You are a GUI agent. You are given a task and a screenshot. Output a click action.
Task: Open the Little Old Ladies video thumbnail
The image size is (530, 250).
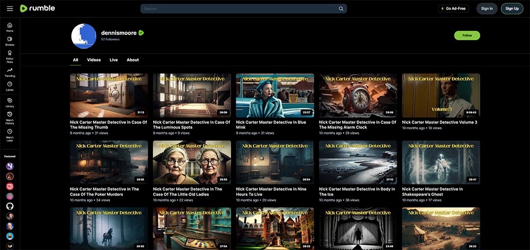tap(192, 163)
